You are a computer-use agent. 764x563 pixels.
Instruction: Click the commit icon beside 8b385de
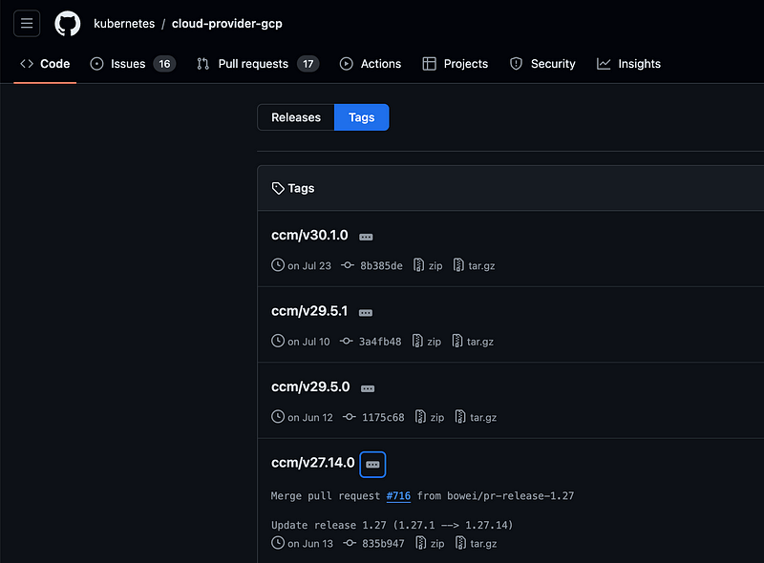pos(348,265)
